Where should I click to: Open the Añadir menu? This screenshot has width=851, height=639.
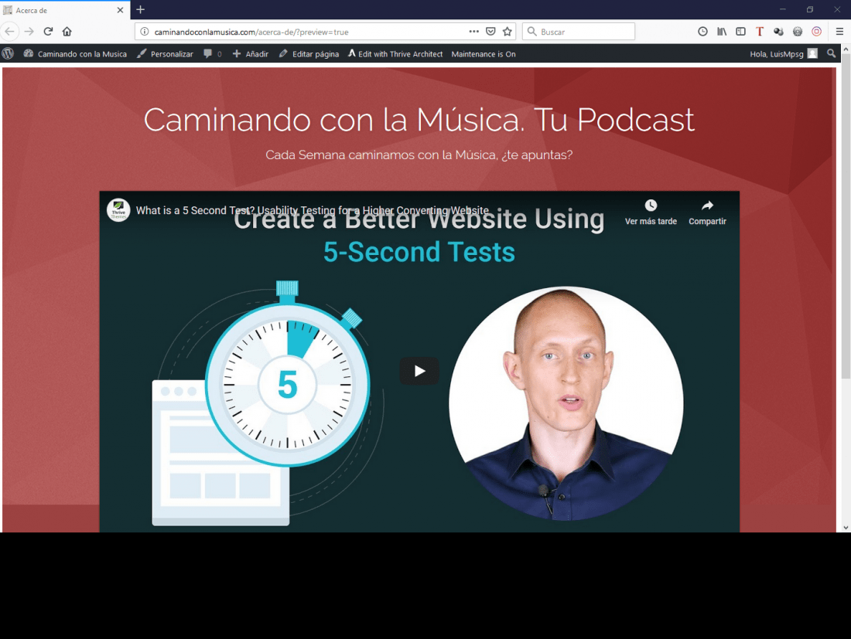point(251,53)
